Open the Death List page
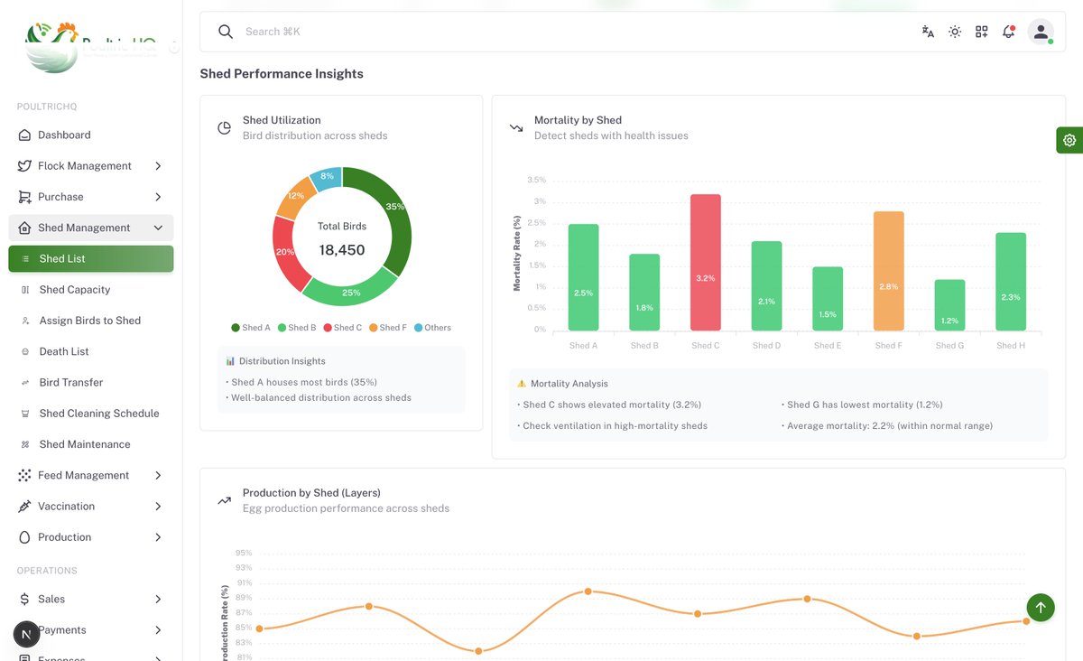Image resolution: width=1083 pixels, height=661 pixels. point(91,351)
